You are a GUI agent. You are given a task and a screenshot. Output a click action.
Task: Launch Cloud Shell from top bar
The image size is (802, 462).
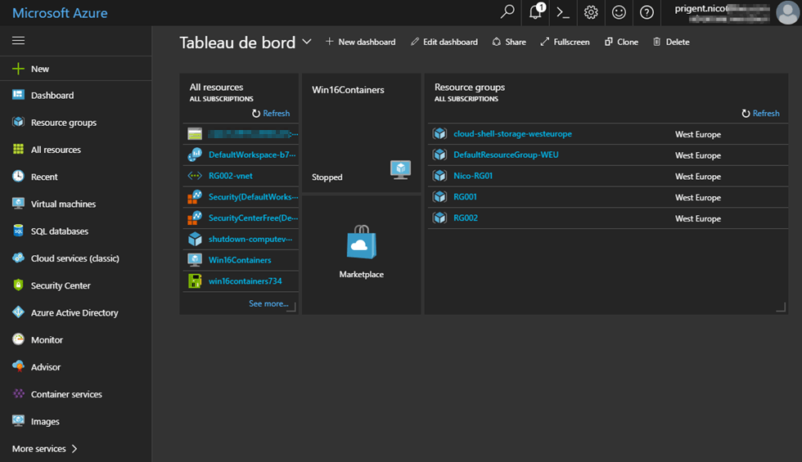pos(563,12)
